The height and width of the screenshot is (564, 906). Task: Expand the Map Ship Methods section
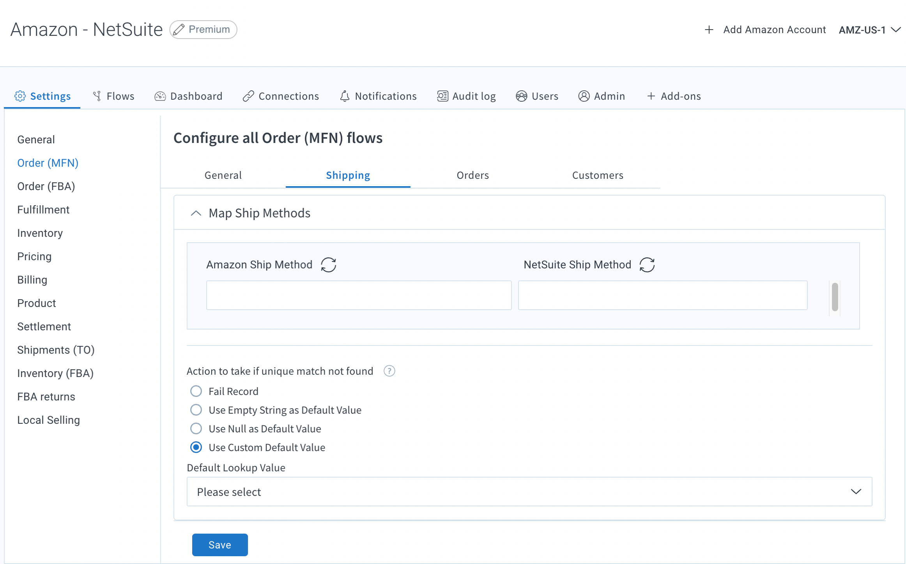click(196, 213)
